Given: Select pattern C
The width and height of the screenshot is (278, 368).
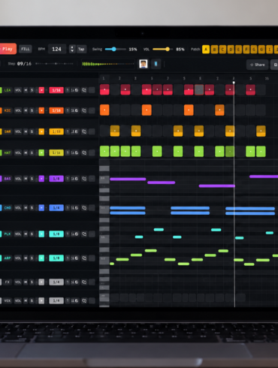Looking at the screenshot, I should (222, 50).
